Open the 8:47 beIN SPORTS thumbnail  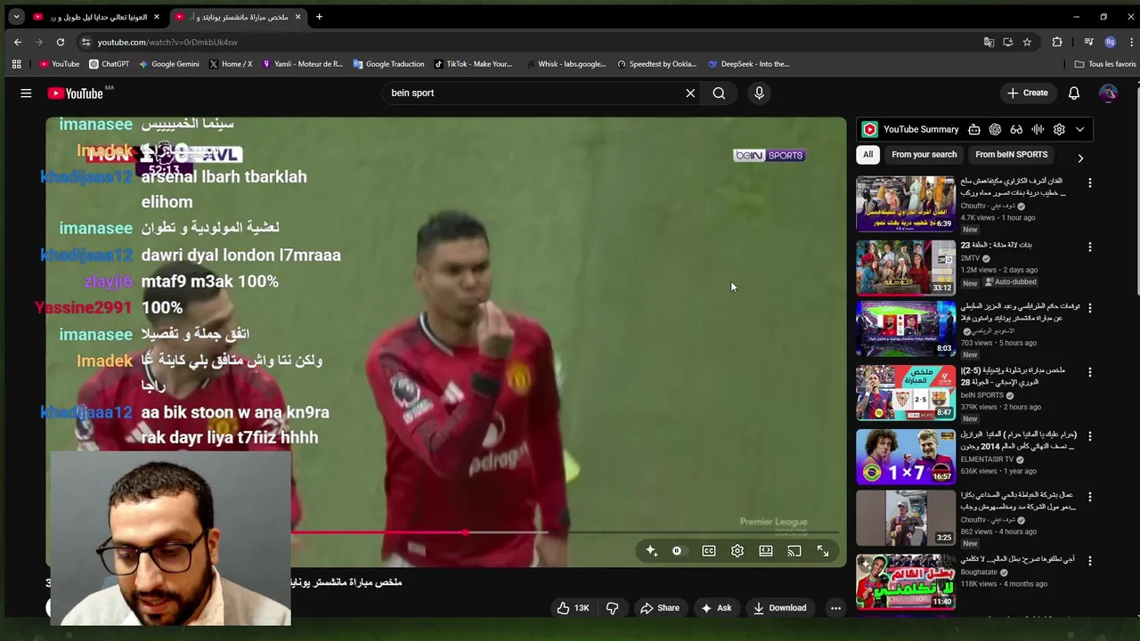[906, 393]
